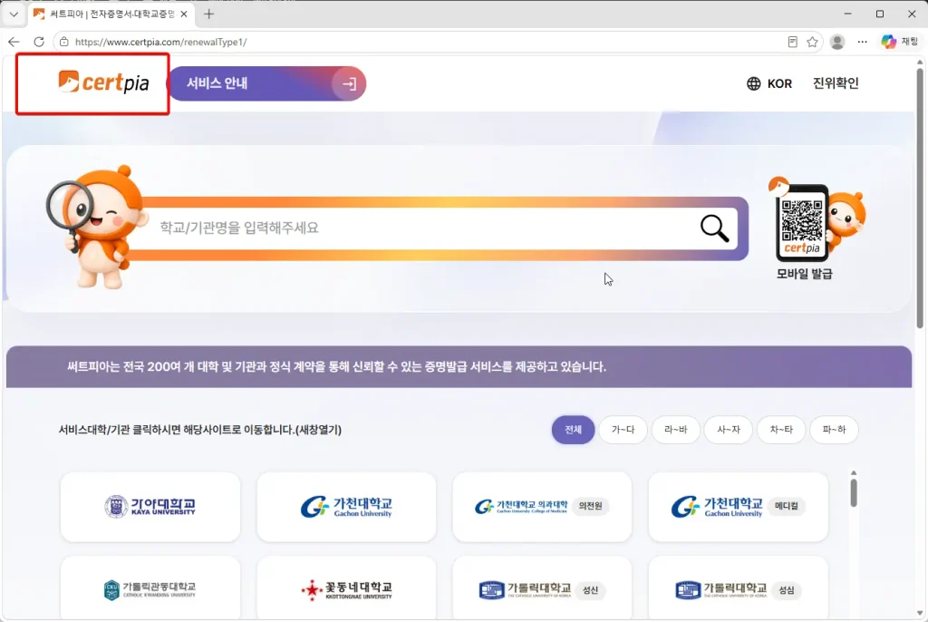Open browser settings and more menu

pyautogui.click(x=862, y=42)
